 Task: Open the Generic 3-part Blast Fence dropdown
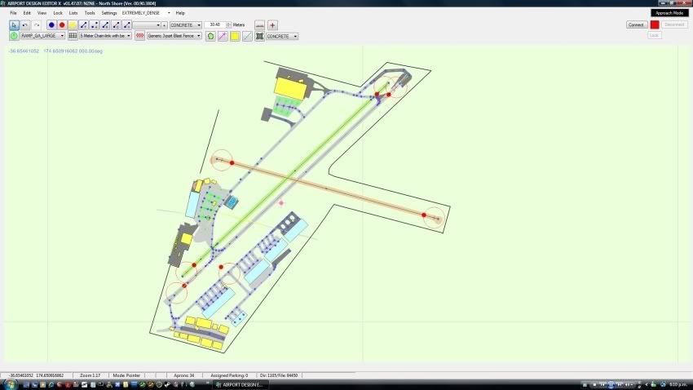pyautogui.click(x=174, y=37)
